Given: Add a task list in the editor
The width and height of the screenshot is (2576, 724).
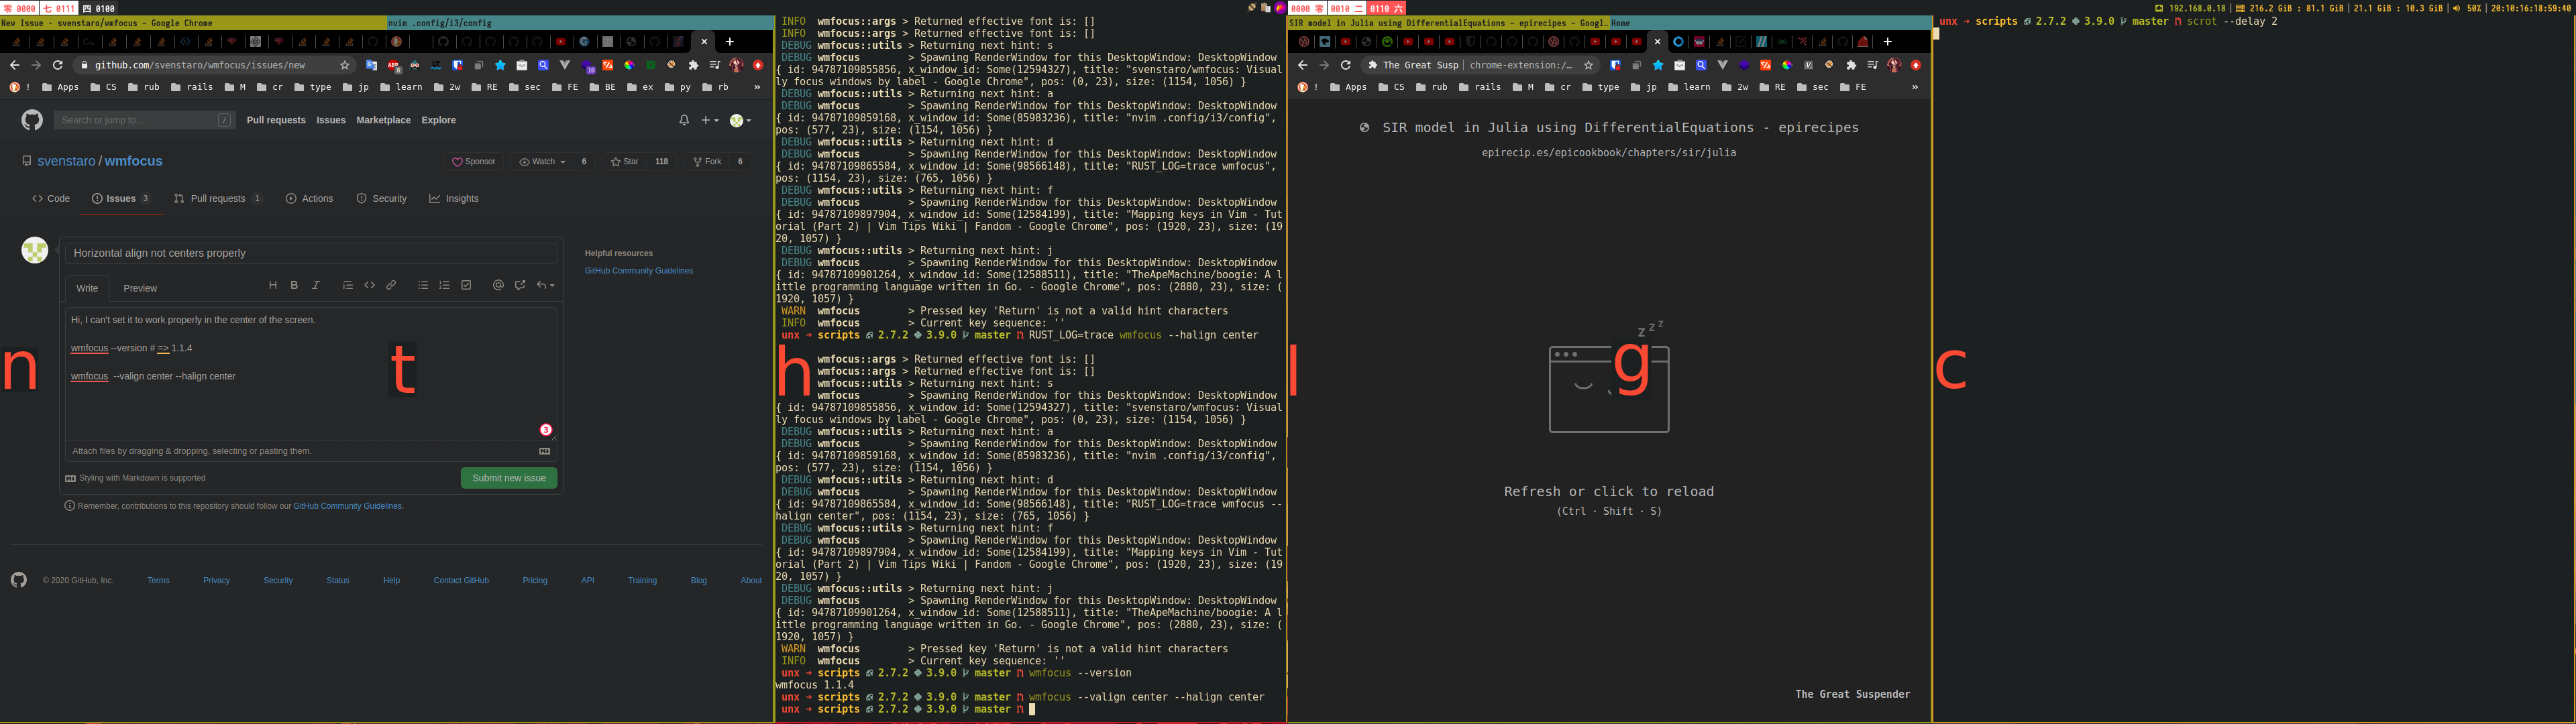Looking at the screenshot, I should (466, 285).
